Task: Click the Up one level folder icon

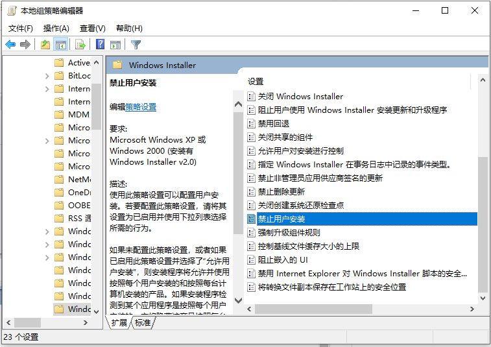Action: click(x=45, y=45)
